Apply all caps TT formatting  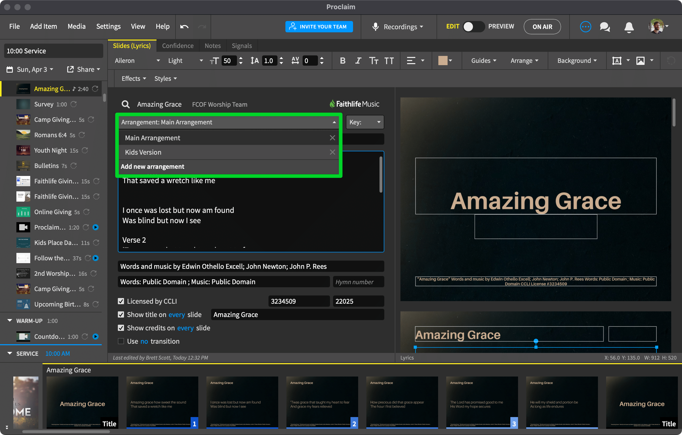(x=389, y=61)
